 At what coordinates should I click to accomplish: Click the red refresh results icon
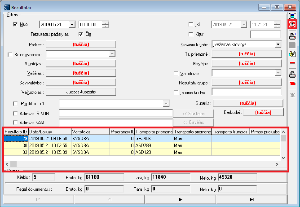coord(292,25)
